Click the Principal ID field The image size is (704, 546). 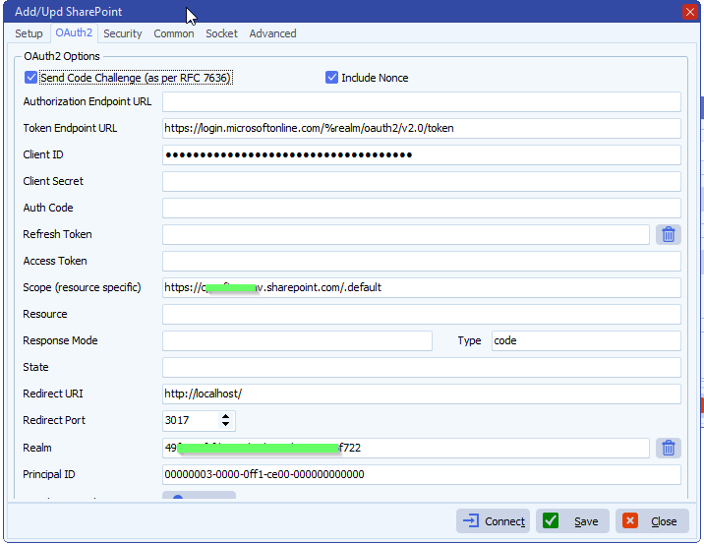tap(422, 474)
